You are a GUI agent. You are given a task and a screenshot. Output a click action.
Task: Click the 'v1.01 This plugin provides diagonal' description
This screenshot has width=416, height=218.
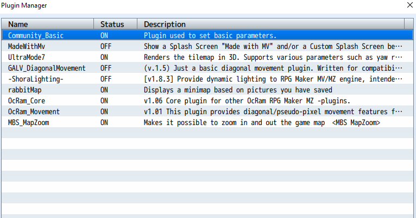273,112
